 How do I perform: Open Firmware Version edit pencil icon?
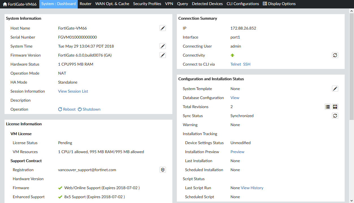[163, 55]
